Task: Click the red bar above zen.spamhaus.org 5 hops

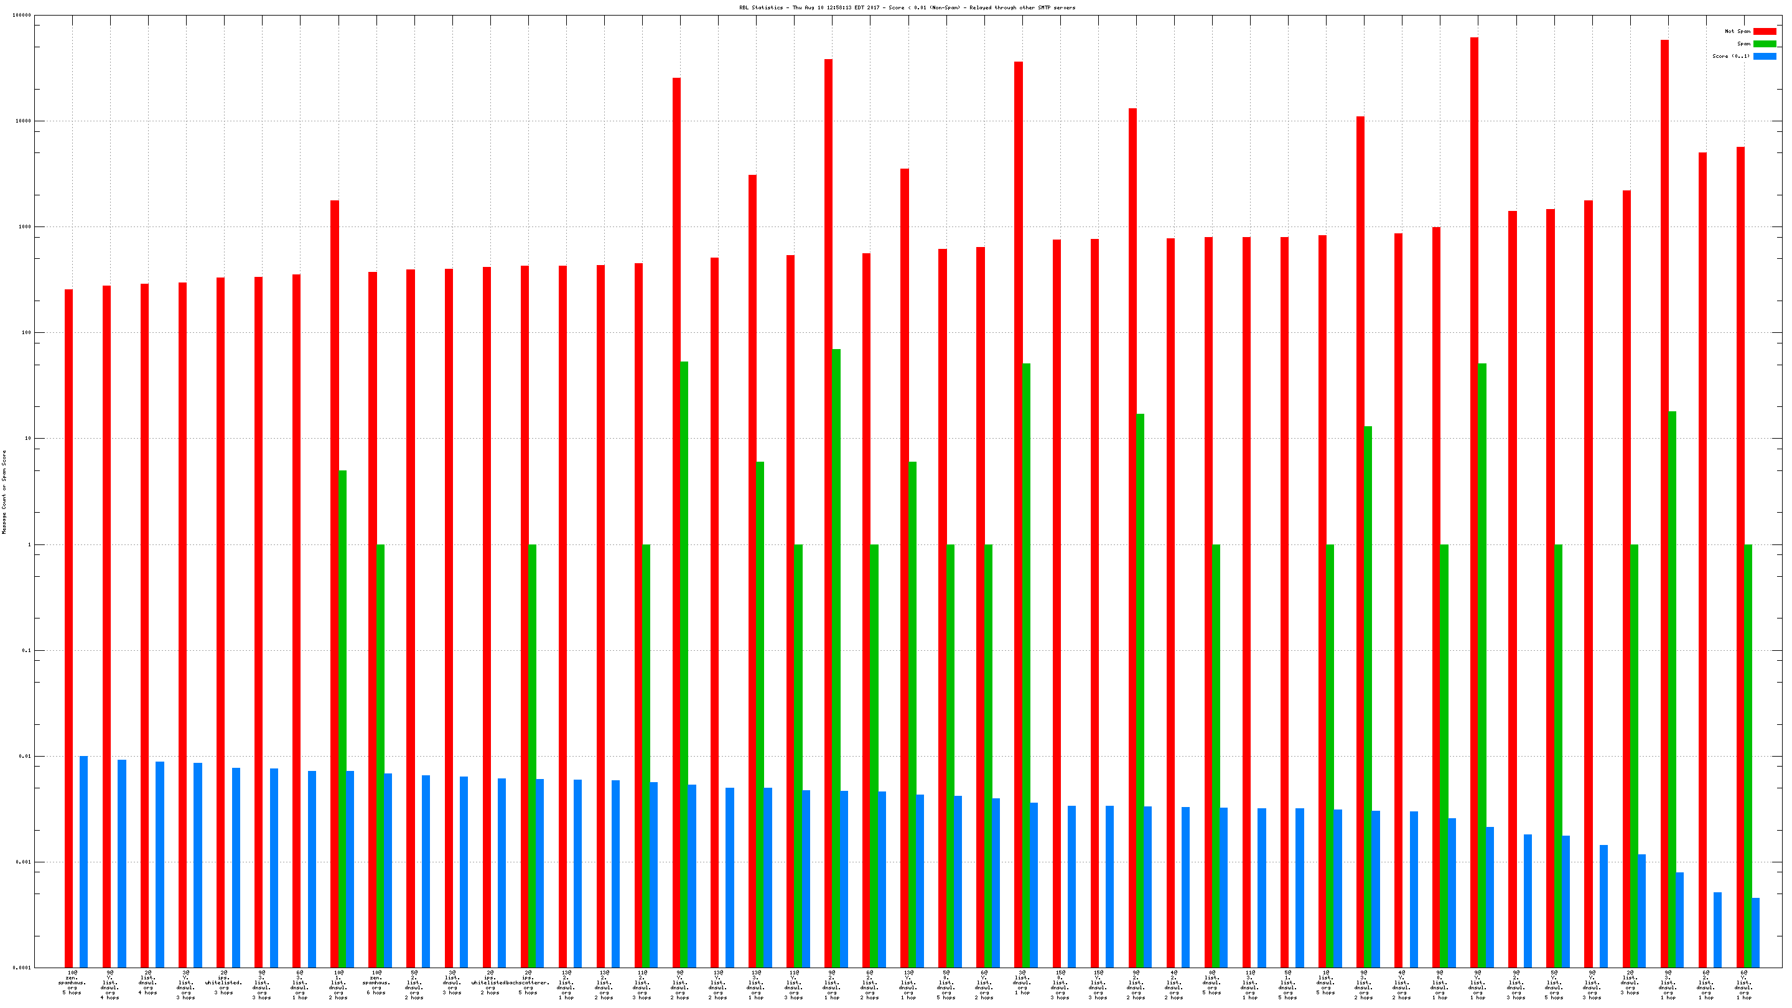Action: tap(69, 626)
